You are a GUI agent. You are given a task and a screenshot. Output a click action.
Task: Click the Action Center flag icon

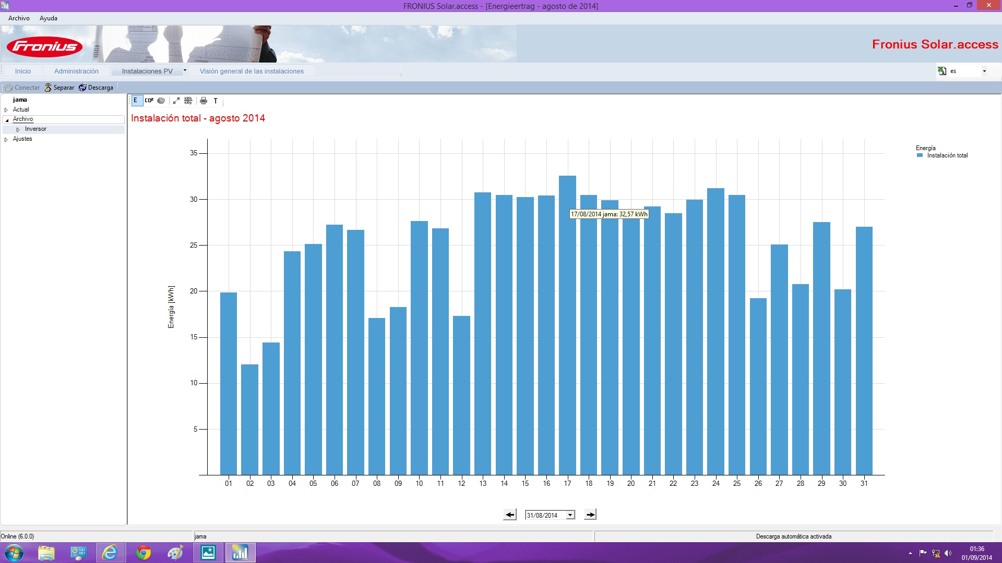pos(923,553)
